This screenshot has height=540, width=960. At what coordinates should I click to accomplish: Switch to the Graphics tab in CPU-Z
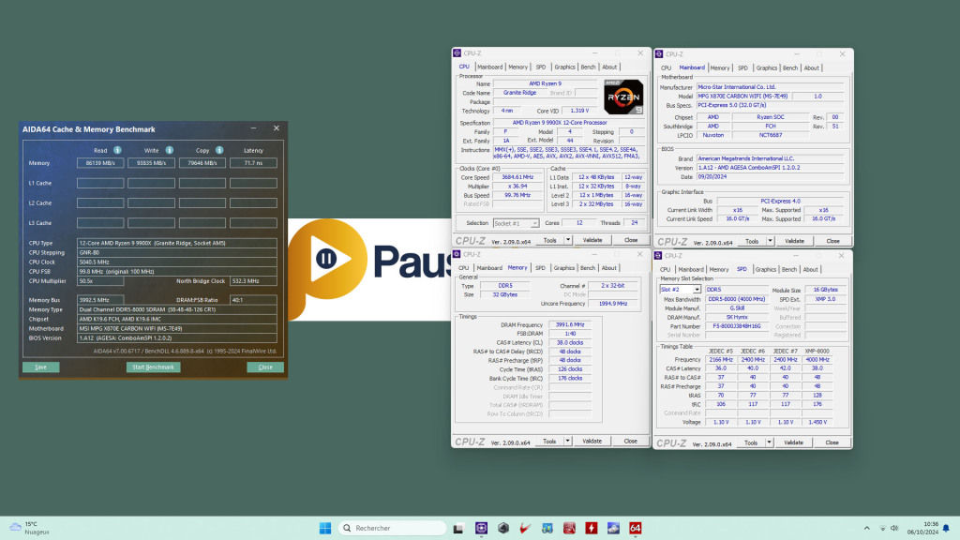point(565,67)
